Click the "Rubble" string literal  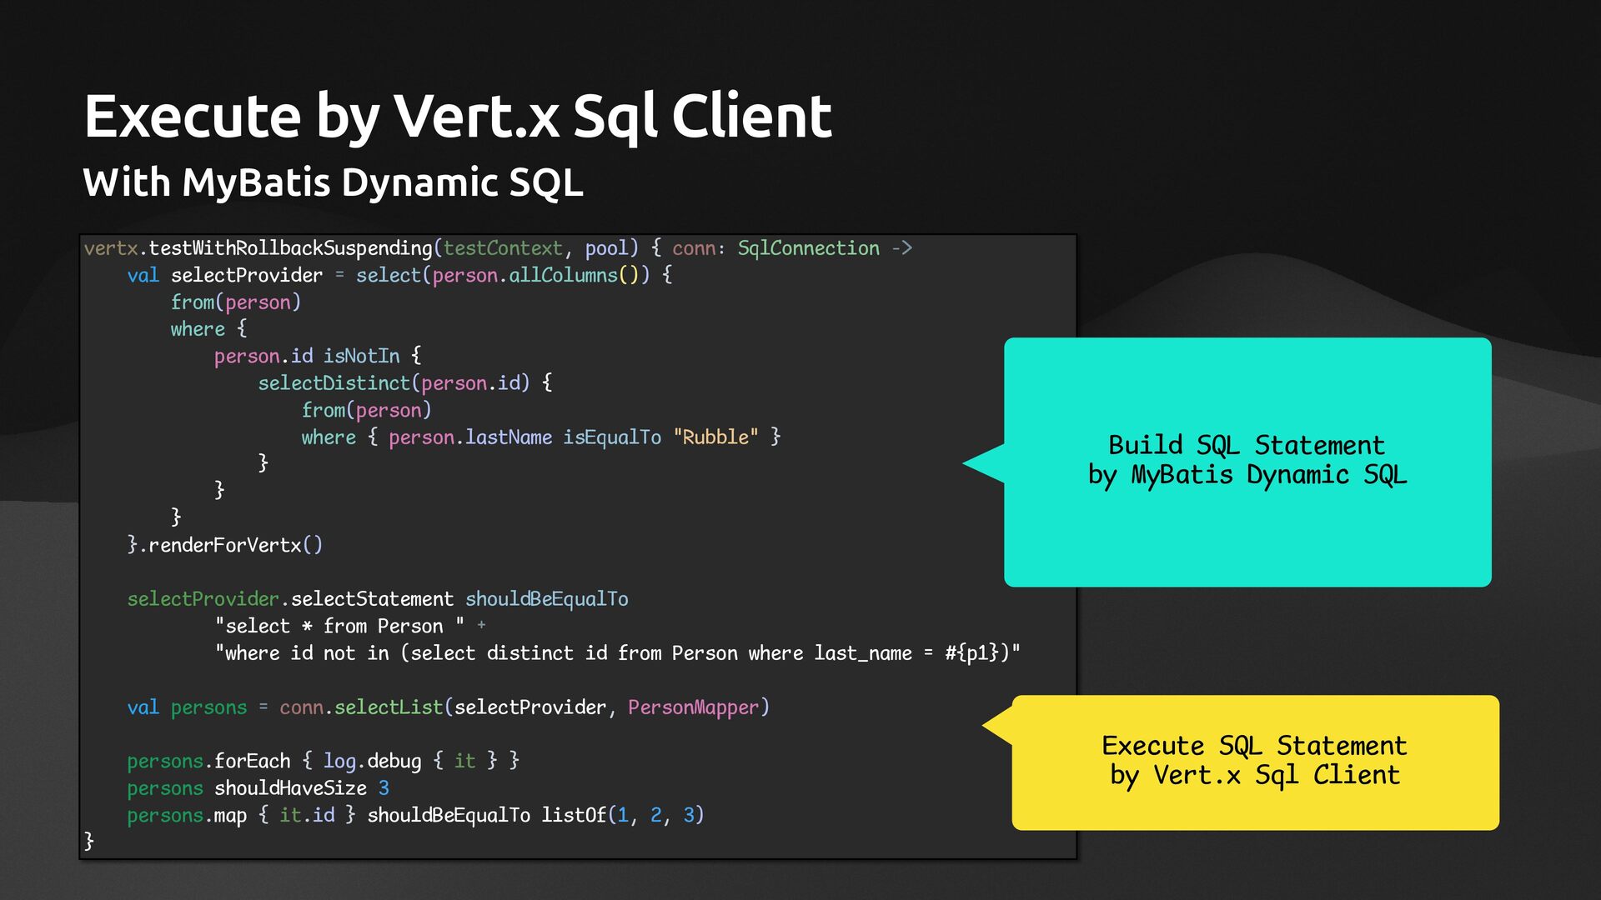(x=715, y=437)
